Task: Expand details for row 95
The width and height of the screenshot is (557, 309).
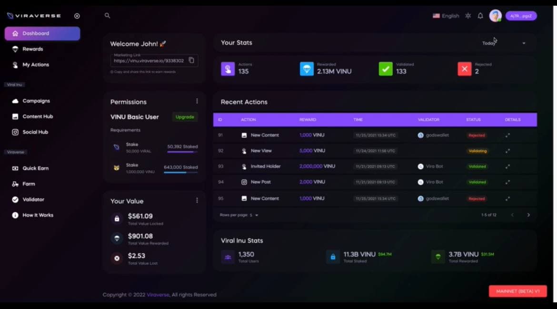Action: 507,199
